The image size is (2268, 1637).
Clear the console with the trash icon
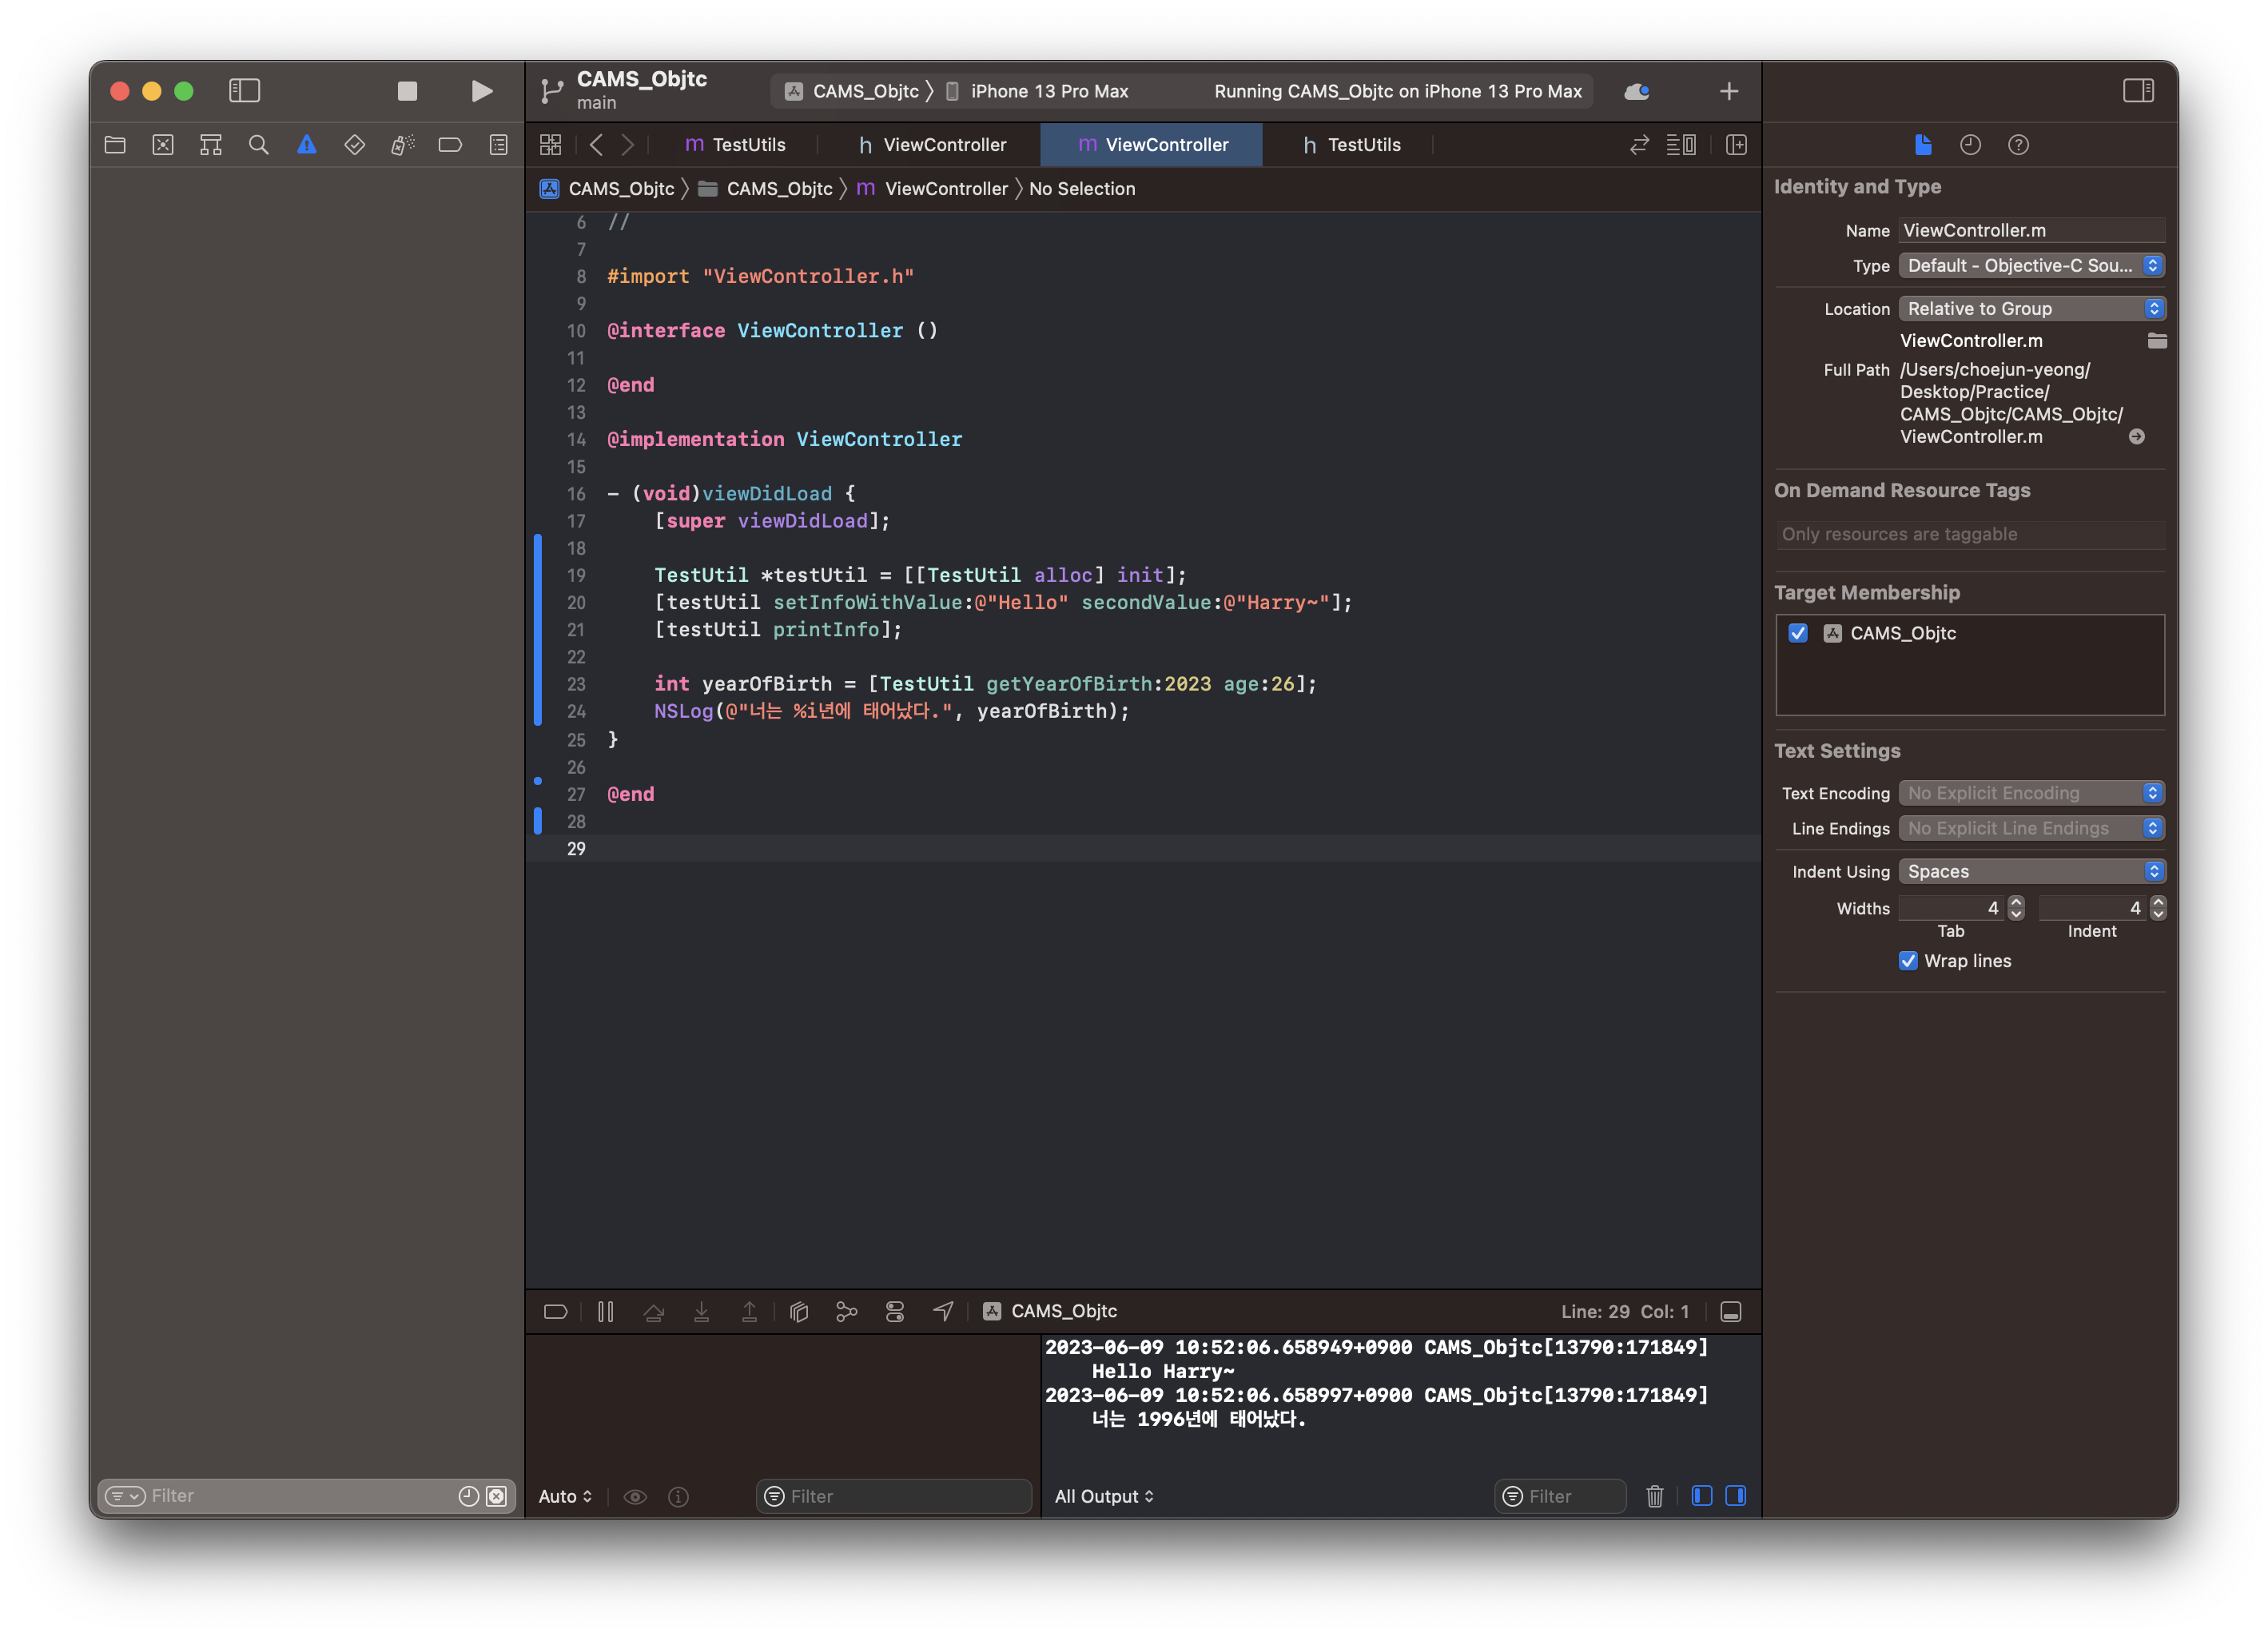1654,1496
